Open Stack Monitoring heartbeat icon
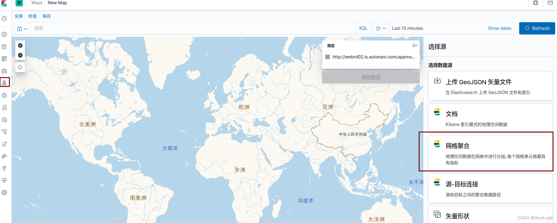 pos(4,180)
